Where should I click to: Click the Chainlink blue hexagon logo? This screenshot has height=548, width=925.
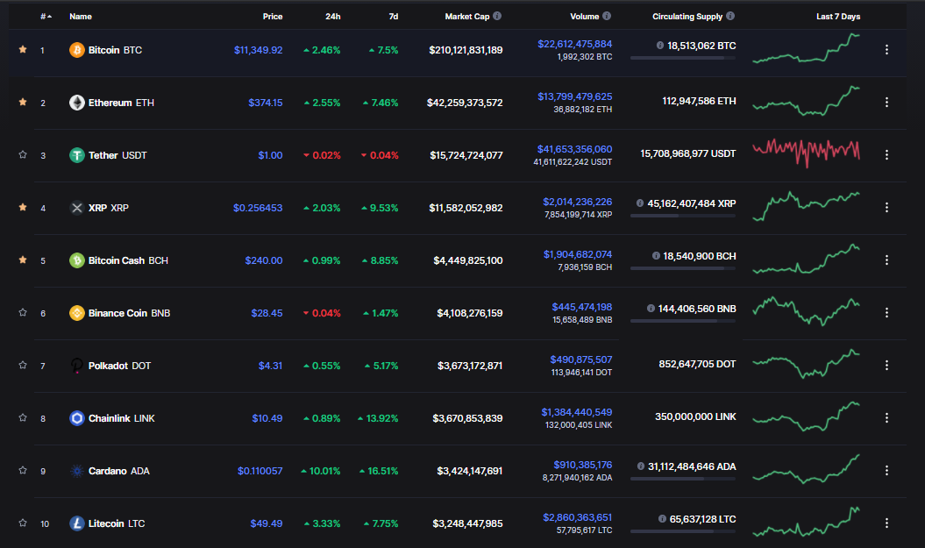click(x=76, y=418)
